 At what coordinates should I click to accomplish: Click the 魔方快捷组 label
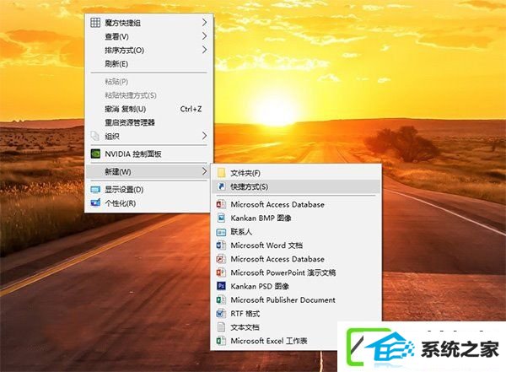(x=122, y=23)
